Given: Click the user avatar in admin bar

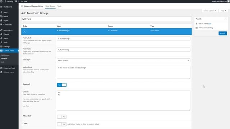Looking at the screenshot, I should coord(229,1).
